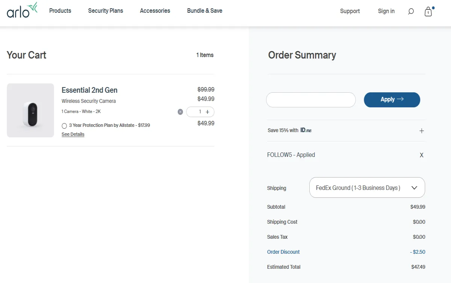
Task: Open the Products menu
Action: (60, 11)
